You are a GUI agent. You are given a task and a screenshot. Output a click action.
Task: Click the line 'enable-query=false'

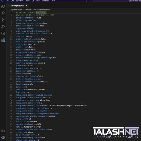coord(26,44)
